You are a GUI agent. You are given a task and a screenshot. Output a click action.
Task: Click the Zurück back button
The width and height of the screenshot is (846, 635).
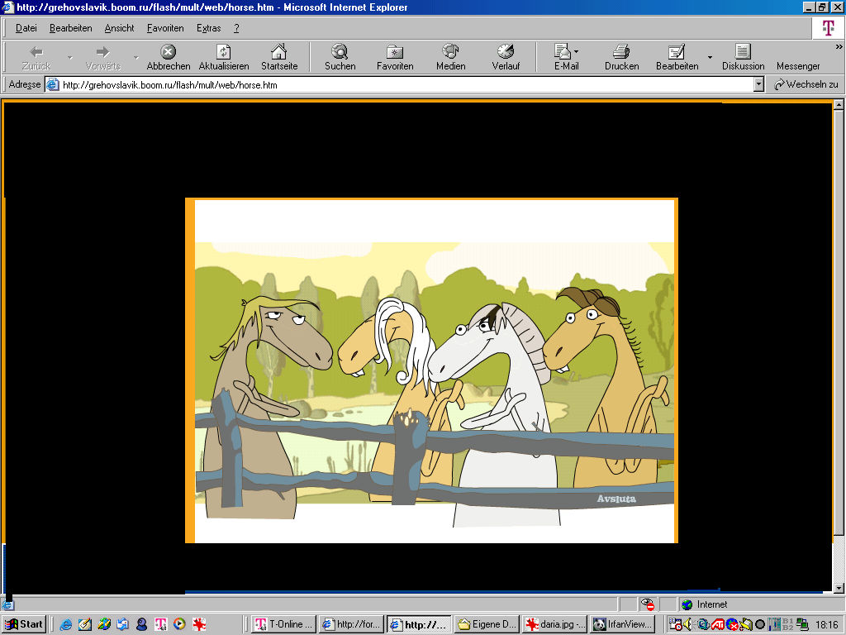click(x=36, y=57)
